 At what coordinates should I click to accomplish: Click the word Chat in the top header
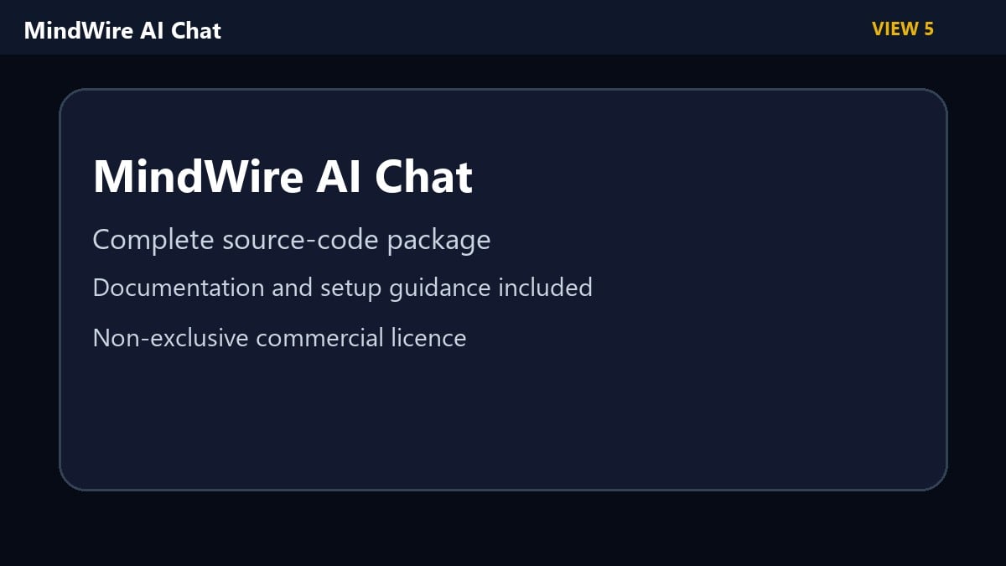pyautogui.click(x=196, y=30)
